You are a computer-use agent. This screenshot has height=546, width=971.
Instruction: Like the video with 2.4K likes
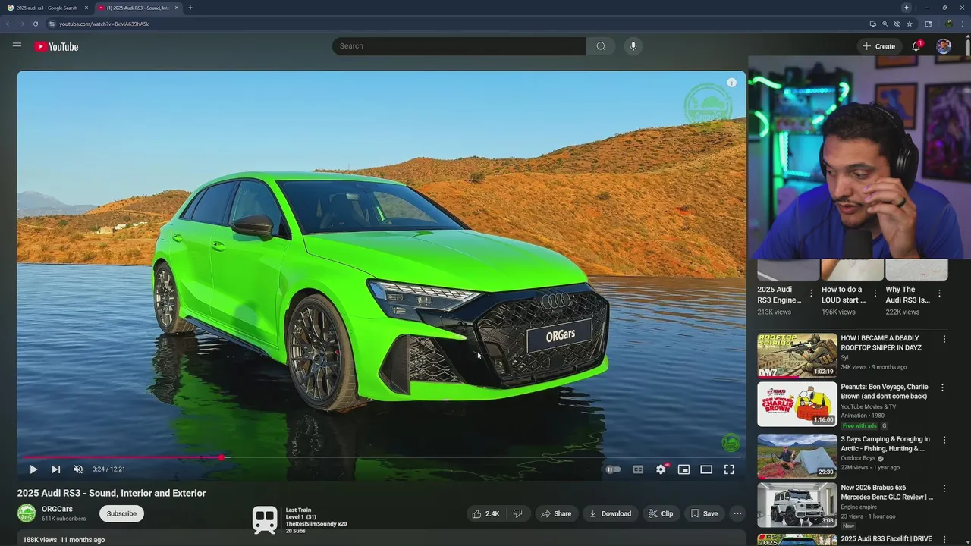[485, 513]
